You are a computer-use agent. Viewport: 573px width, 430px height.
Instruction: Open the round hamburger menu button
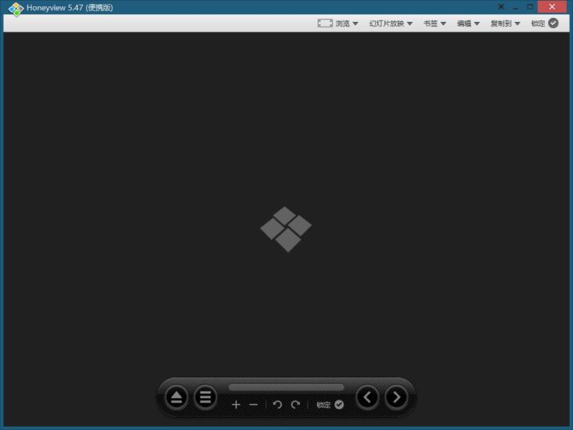click(x=205, y=398)
